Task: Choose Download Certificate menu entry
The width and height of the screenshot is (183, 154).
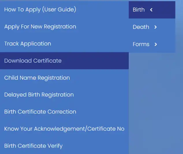Action: click(x=64, y=61)
